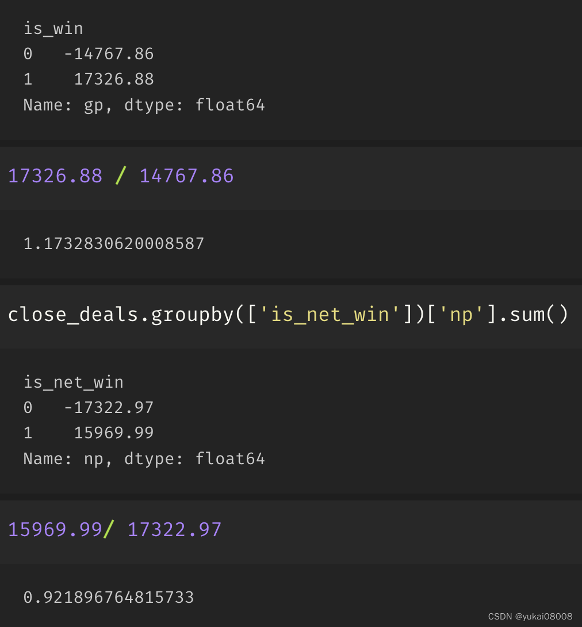The height and width of the screenshot is (627, 582).
Task: Click 17322.97 in the last code cell
Action: pyautogui.click(x=174, y=530)
